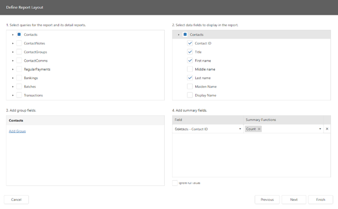The image size is (338, 209).
Task: Enable Ignore null values checkbox
Action: coord(175,183)
